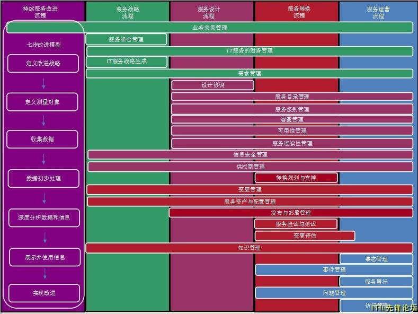Click the IT服务的财务管理 bar
The height and width of the screenshot is (314, 418).
coord(250,51)
